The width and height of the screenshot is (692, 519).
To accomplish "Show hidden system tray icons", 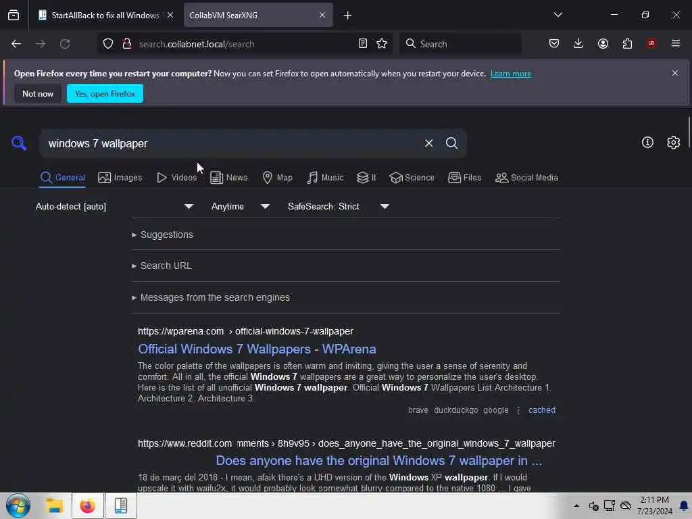I will click(576, 505).
